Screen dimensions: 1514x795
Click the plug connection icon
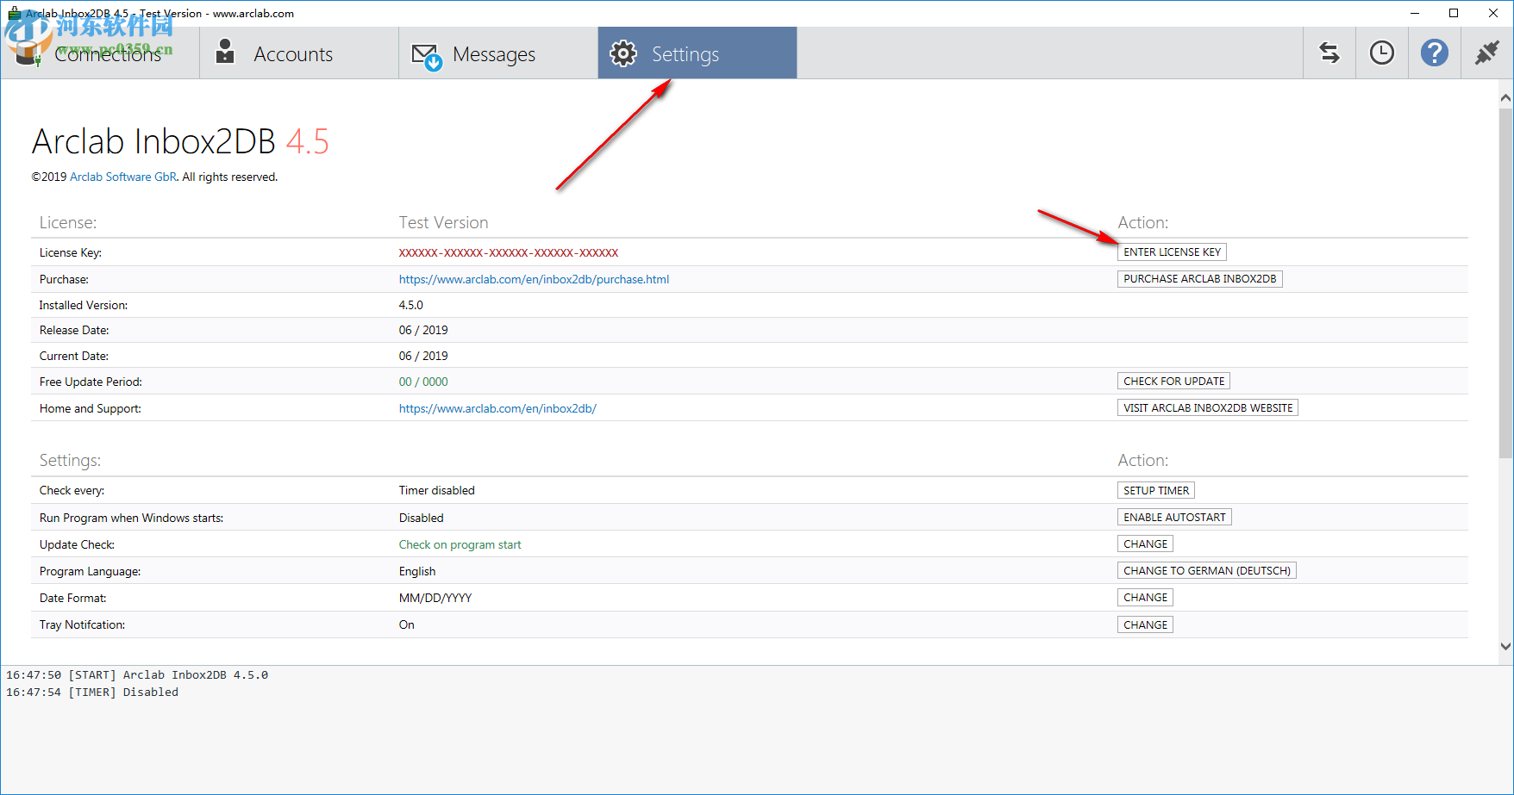(1487, 53)
